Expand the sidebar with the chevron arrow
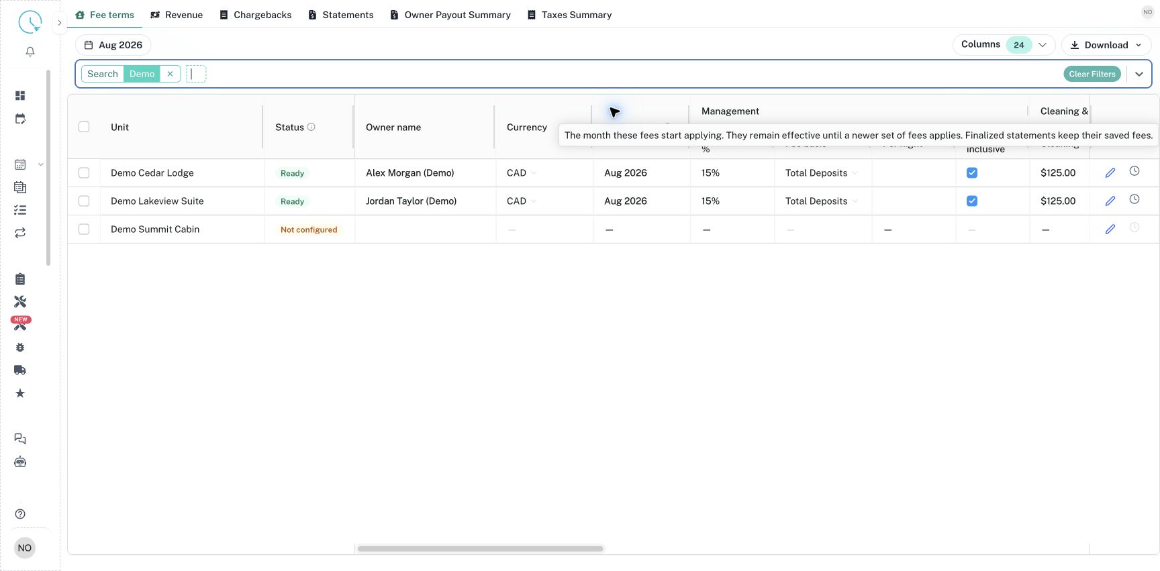Image resolution: width=1160 pixels, height=571 pixels. (x=59, y=22)
